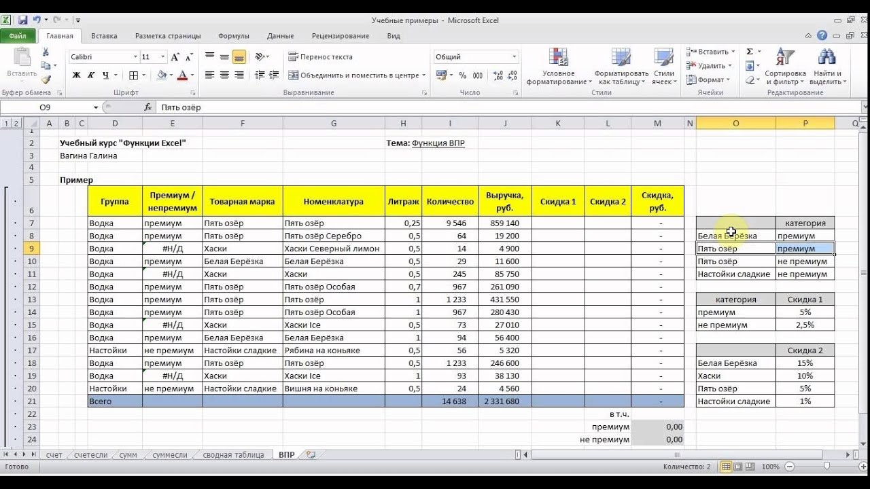Click the Paste (Вставить) clipboard icon
870x489 pixels.
pyautogui.click(x=22, y=62)
